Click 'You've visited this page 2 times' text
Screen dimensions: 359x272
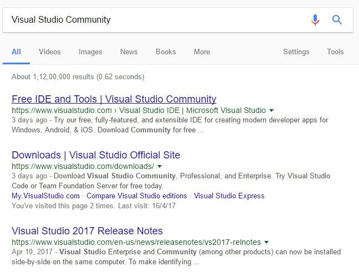(x=63, y=206)
